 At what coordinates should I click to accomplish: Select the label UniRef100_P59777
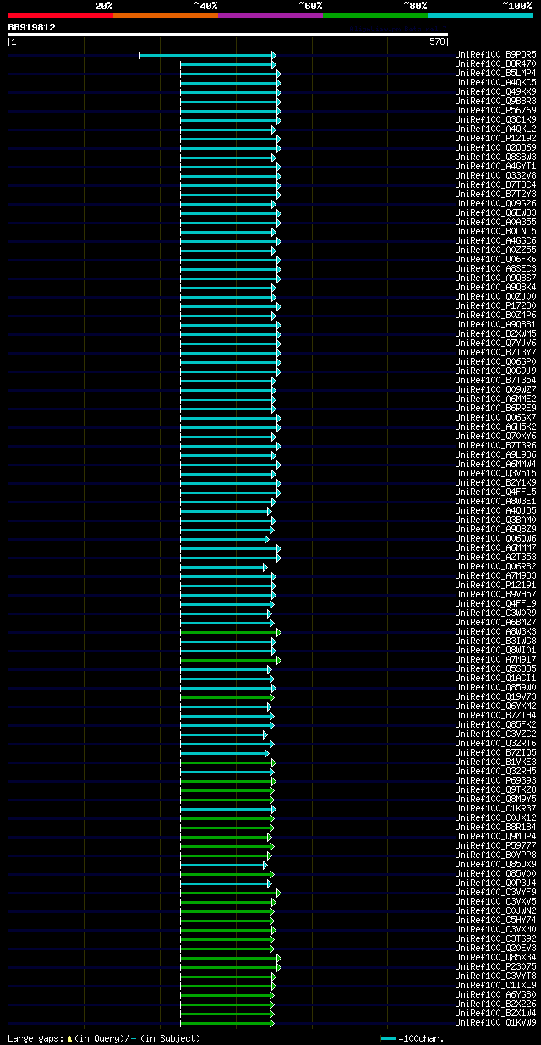click(x=495, y=845)
